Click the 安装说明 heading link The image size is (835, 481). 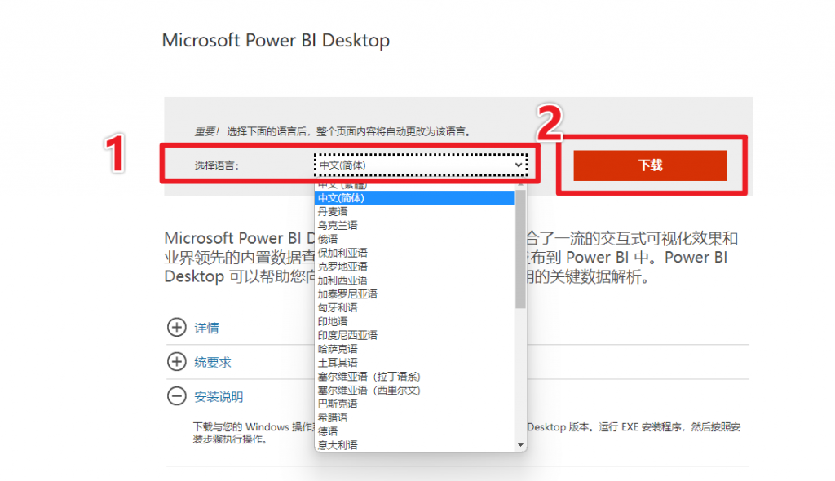pyautogui.click(x=219, y=397)
